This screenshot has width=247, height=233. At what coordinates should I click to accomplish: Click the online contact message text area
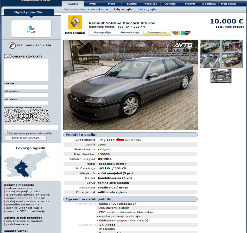pyautogui.click(x=26, y=70)
